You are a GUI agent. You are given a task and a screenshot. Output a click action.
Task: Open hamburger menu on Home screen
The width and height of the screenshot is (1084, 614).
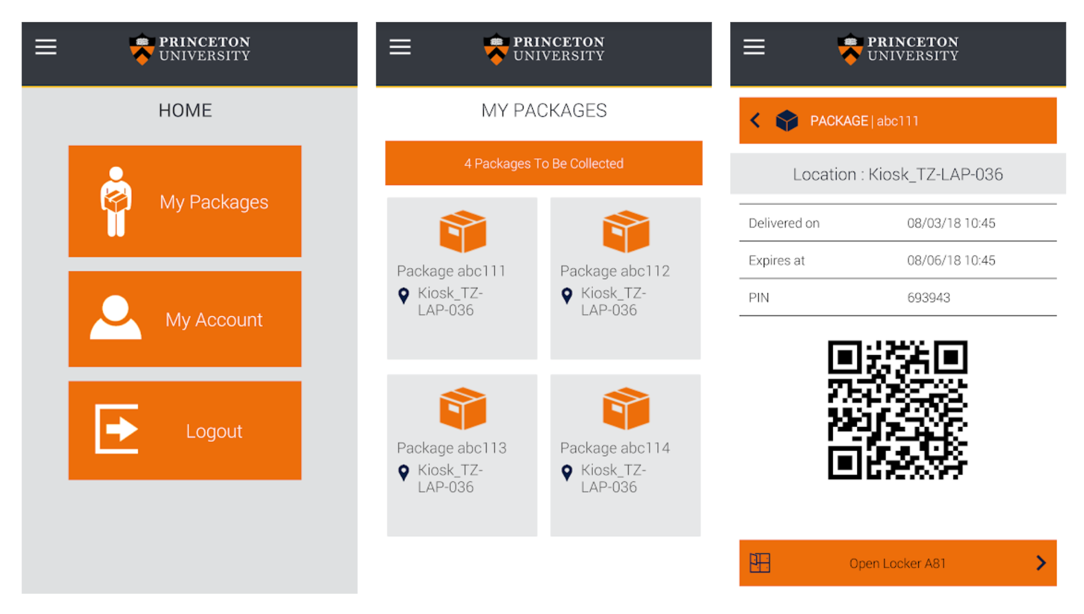point(46,47)
